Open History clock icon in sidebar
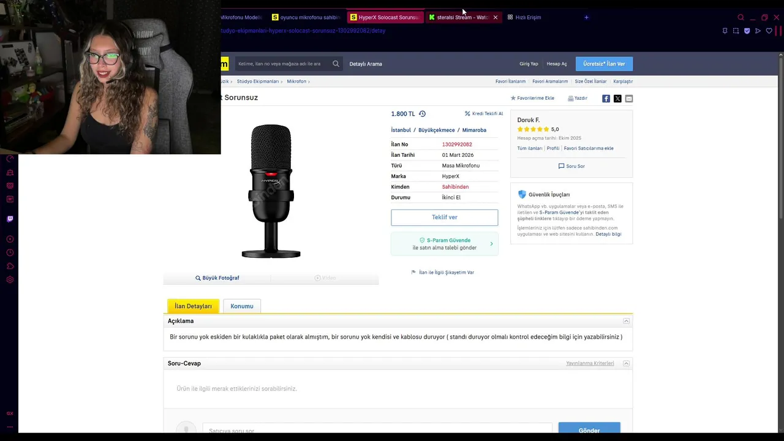Screen dimensions: 784x441 pos(10,252)
